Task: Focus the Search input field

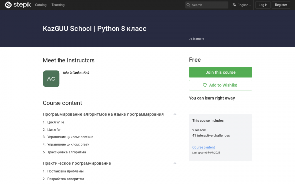Action: (206, 5)
